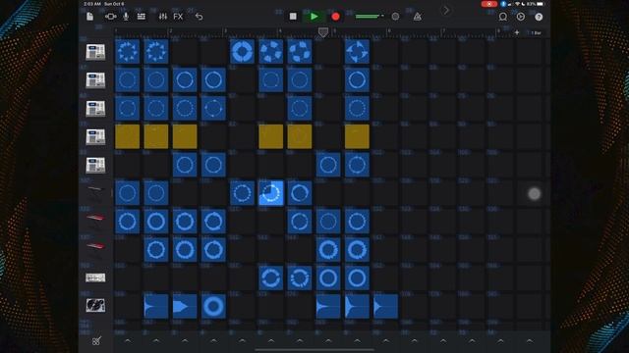Select the synth module track icon
629x353 pixels.
pyautogui.click(x=95, y=277)
